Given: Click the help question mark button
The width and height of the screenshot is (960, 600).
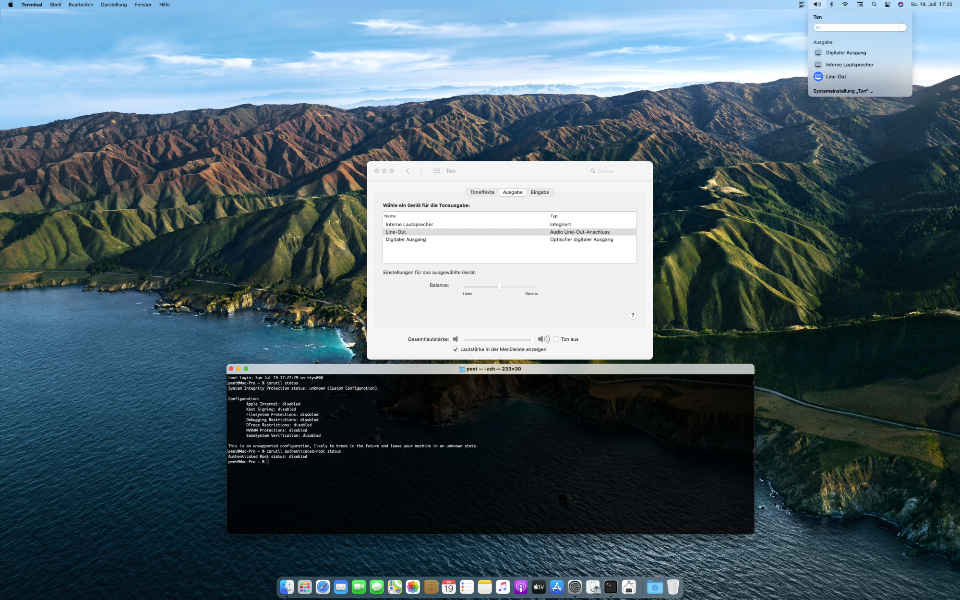Looking at the screenshot, I should [633, 315].
